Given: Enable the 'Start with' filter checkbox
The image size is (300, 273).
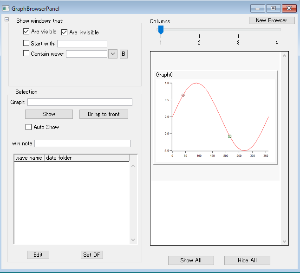Looking at the screenshot, I should click(26, 44).
